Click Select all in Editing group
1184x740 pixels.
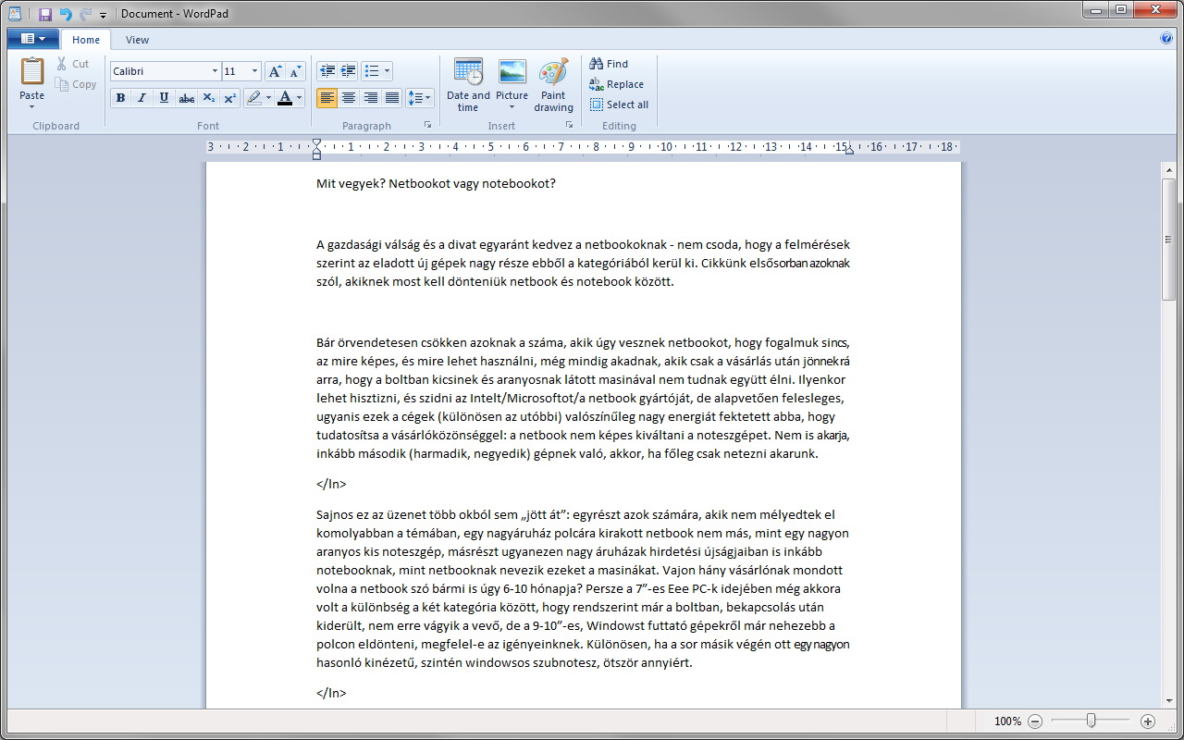[x=619, y=105]
